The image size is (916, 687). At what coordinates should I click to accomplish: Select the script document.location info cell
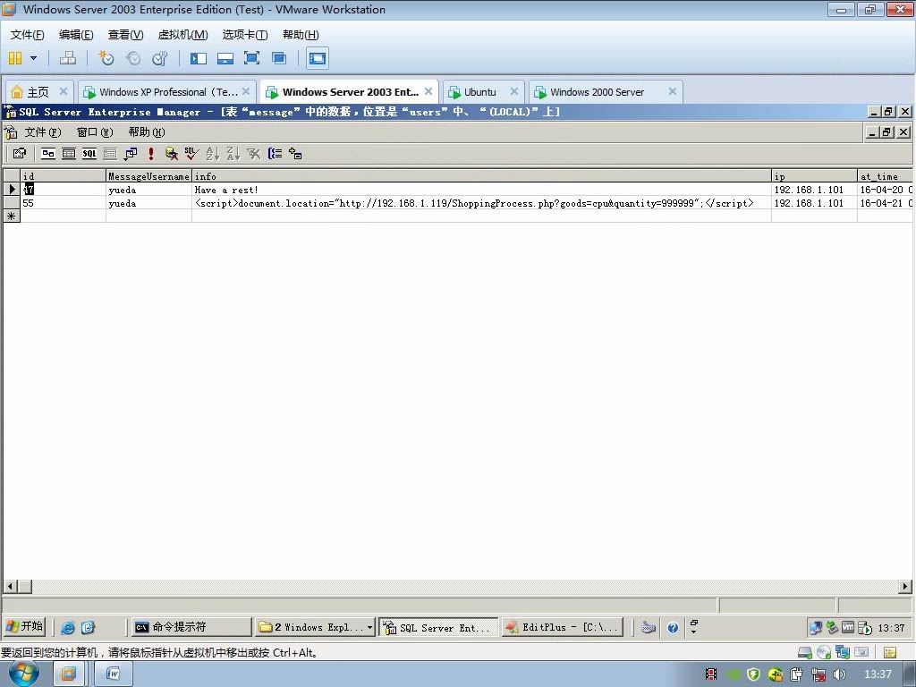(481, 203)
